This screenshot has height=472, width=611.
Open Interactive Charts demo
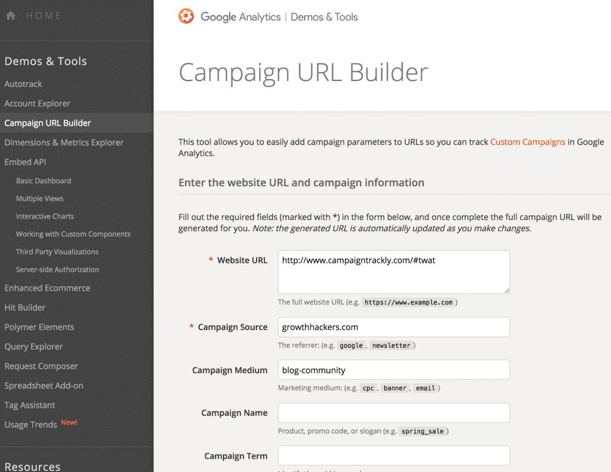pos(45,216)
